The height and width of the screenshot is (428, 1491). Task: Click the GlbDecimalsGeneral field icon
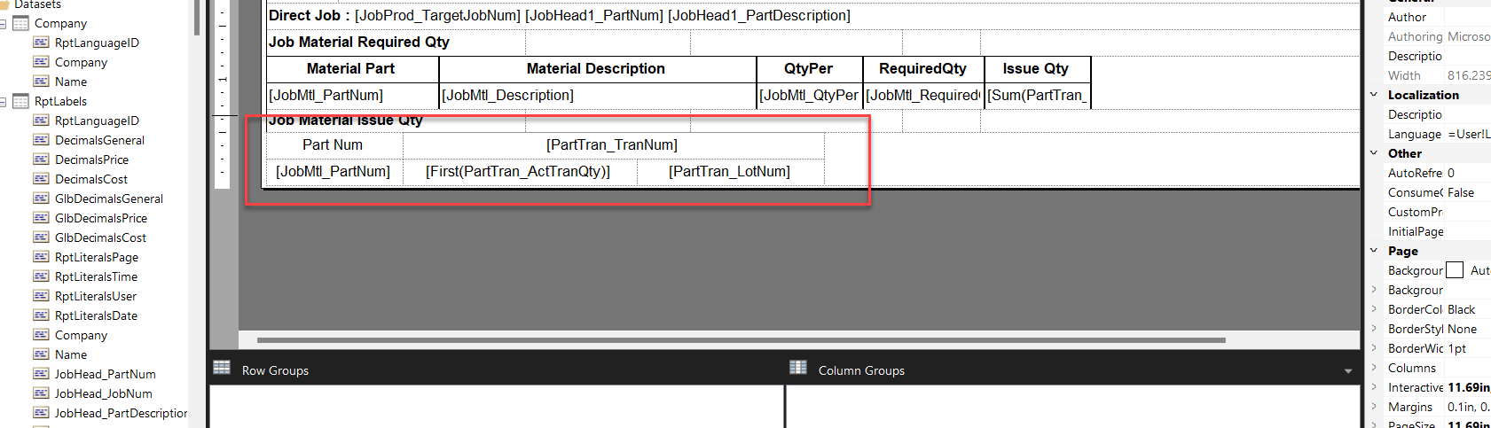click(x=41, y=198)
